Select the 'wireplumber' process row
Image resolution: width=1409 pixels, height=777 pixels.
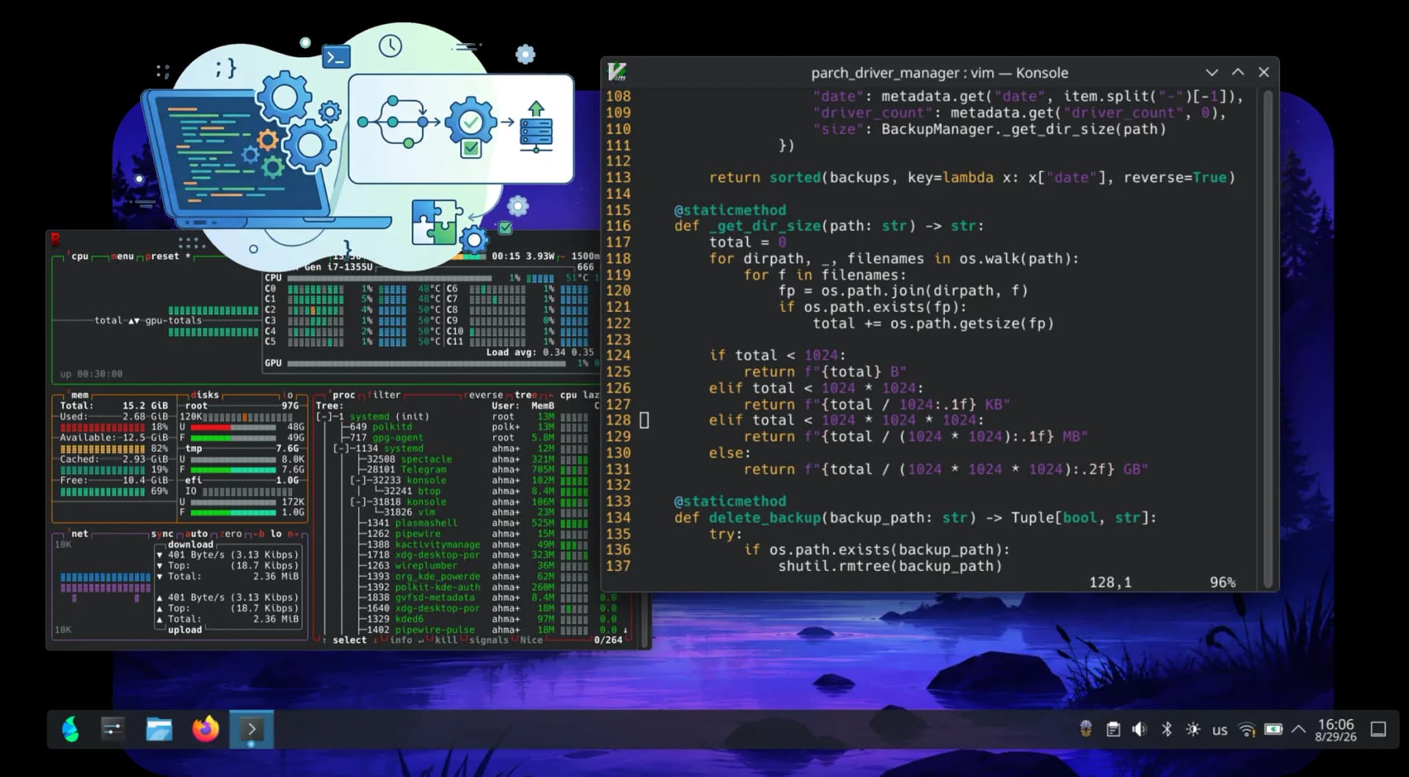tap(456, 566)
